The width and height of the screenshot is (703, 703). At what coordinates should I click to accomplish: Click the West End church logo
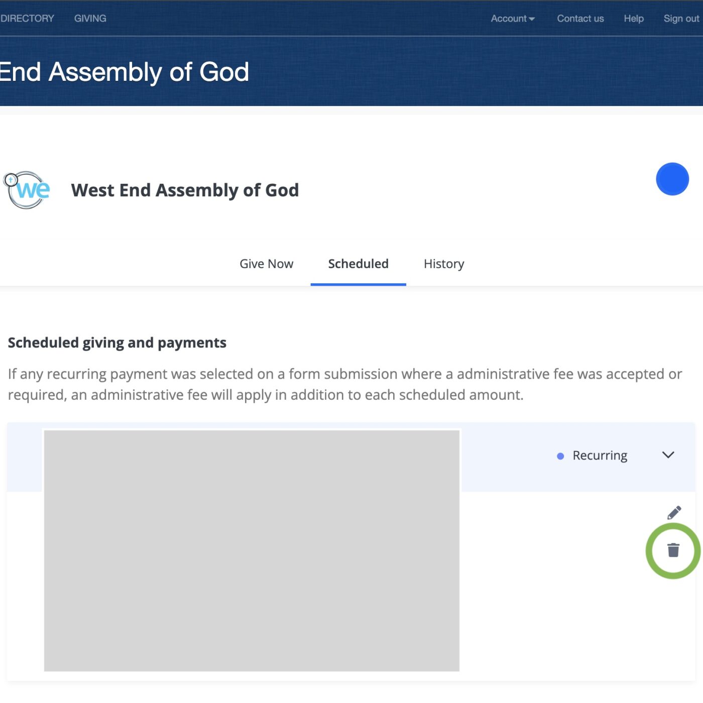[28, 190]
